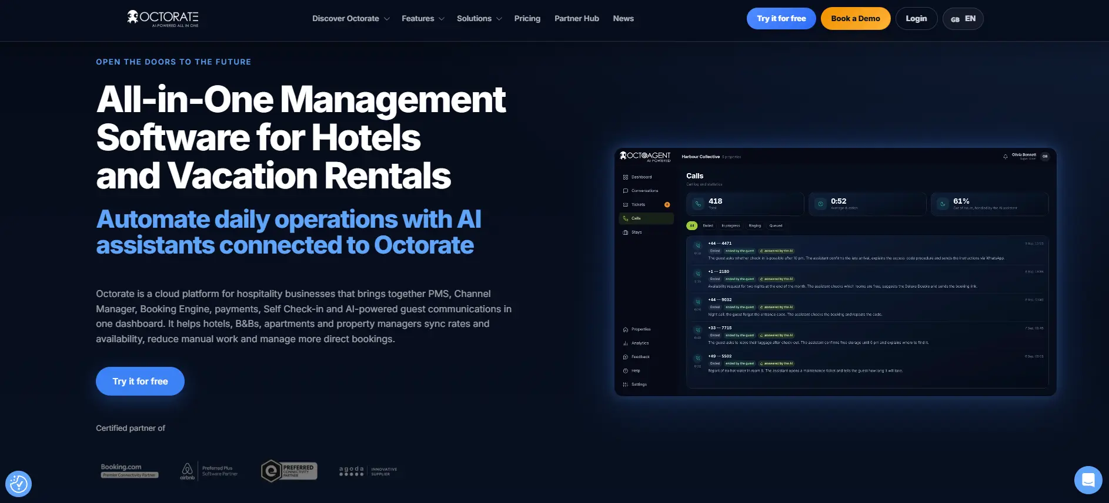
Task: Click the 'ended by the guest' tag on +1 2180
Action: [740, 279]
